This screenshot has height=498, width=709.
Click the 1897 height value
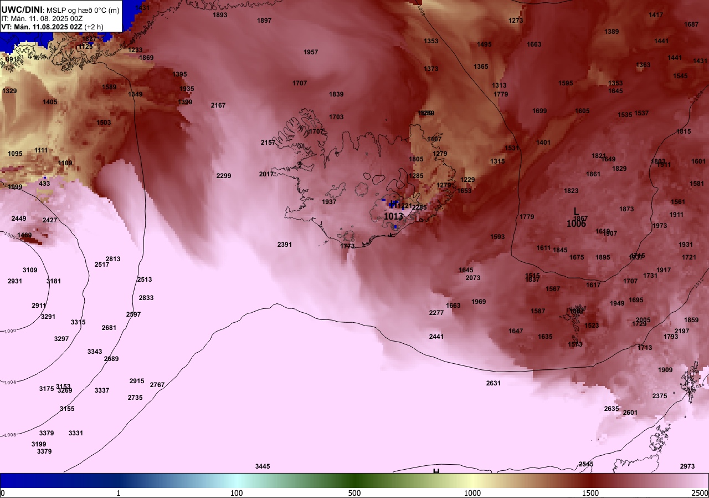(x=265, y=21)
